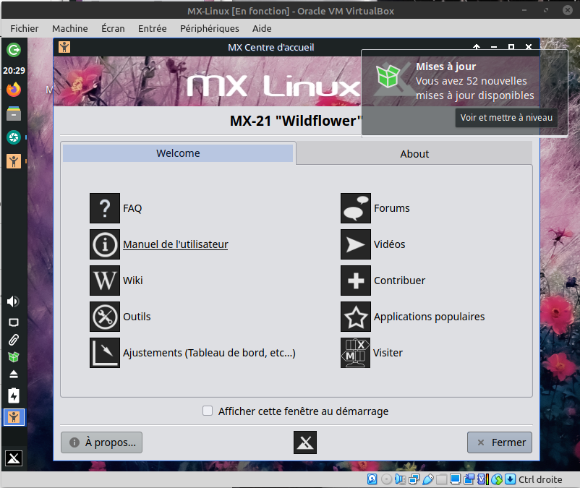Select the Welcome tab
Viewport: 580px width, 488px height.
[178, 153]
